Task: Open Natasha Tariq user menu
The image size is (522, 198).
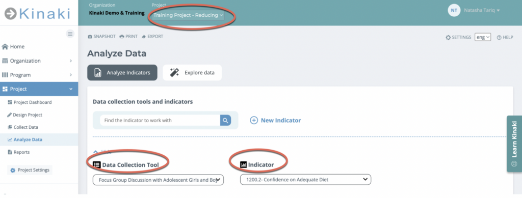Action: tap(482, 11)
